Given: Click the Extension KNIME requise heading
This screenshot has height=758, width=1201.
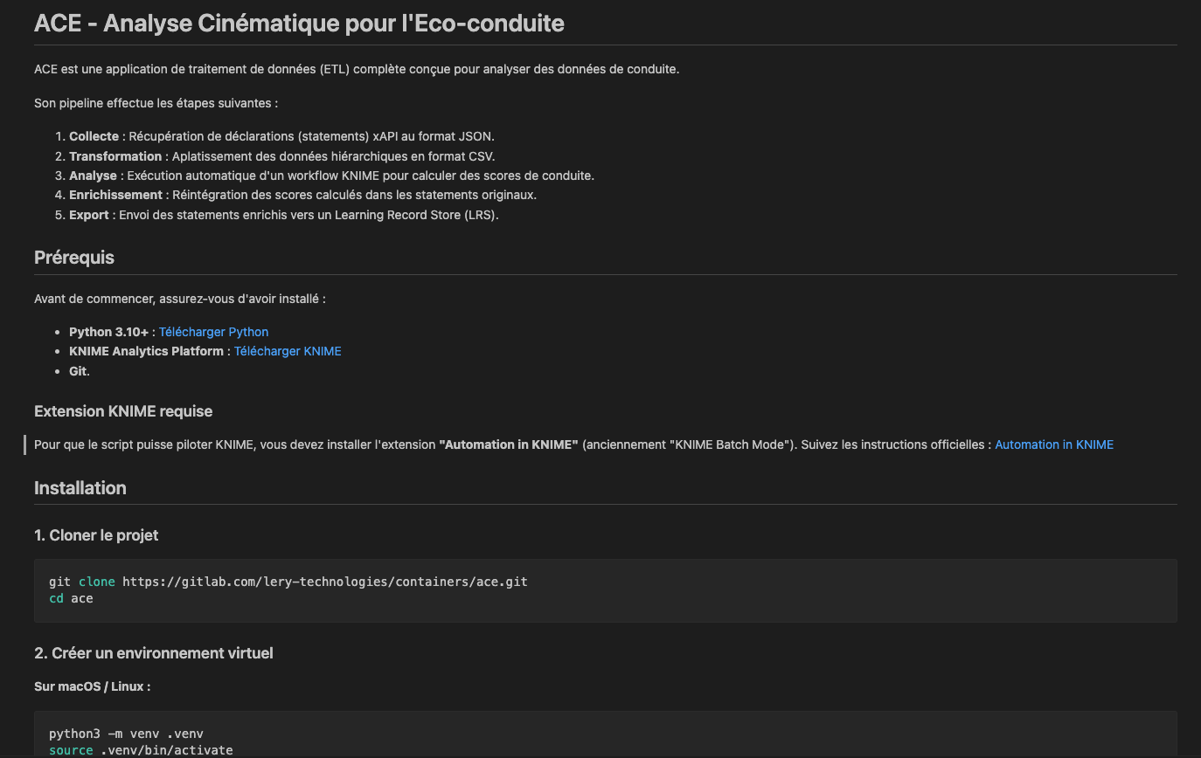Looking at the screenshot, I should pyautogui.click(x=123, y=411).
